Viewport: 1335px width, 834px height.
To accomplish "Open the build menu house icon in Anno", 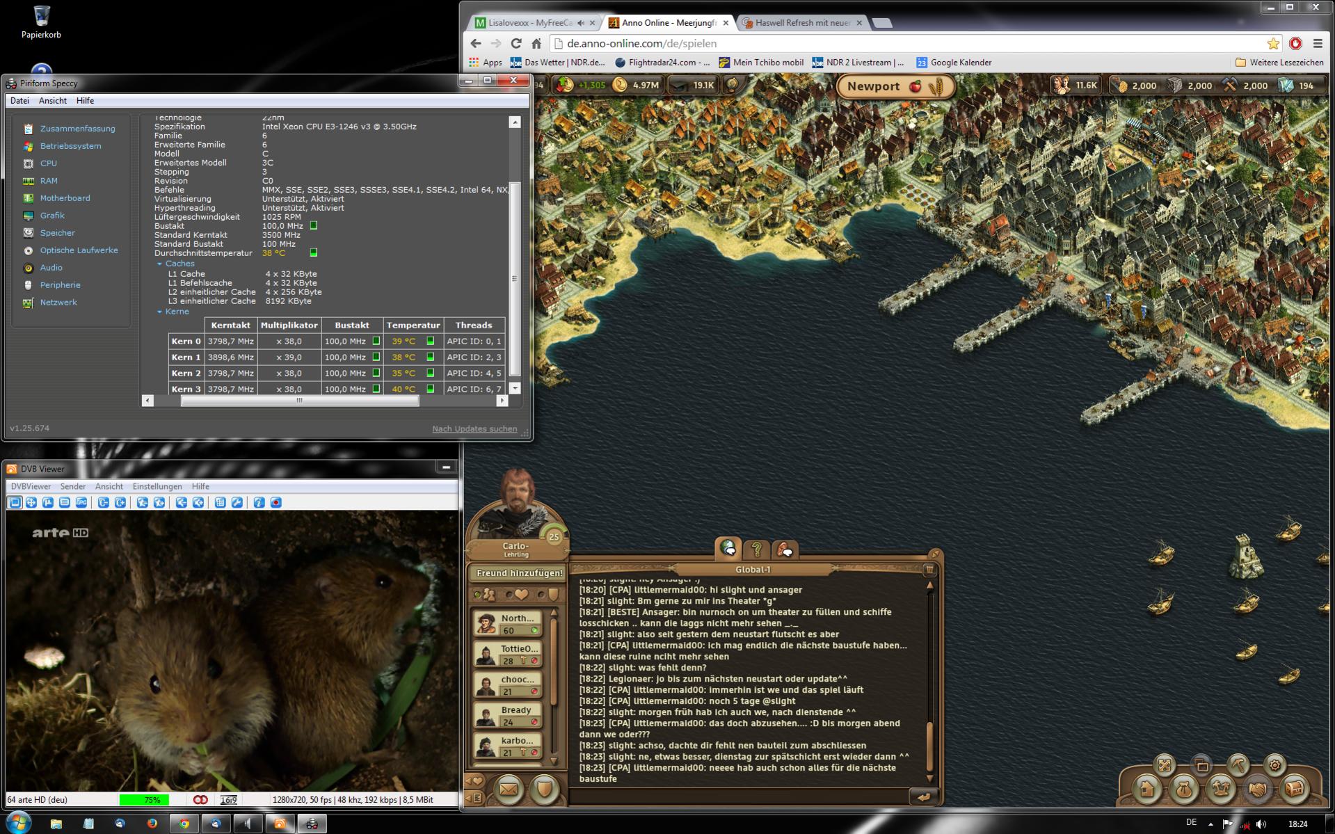I will point(1147,789).
